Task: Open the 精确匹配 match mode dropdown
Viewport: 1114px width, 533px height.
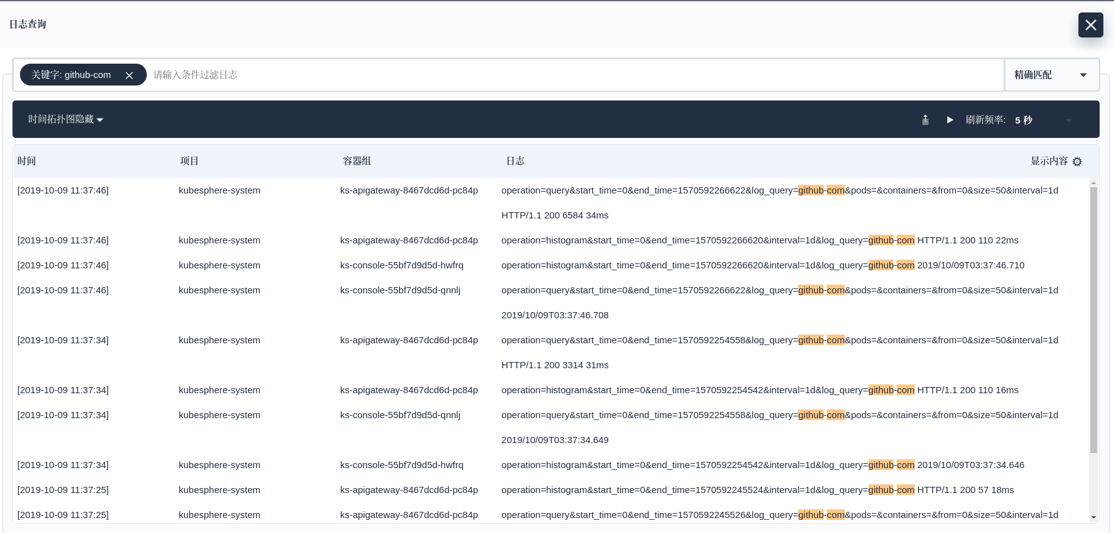Action: pyautogui.click(x=1051, y=75)
